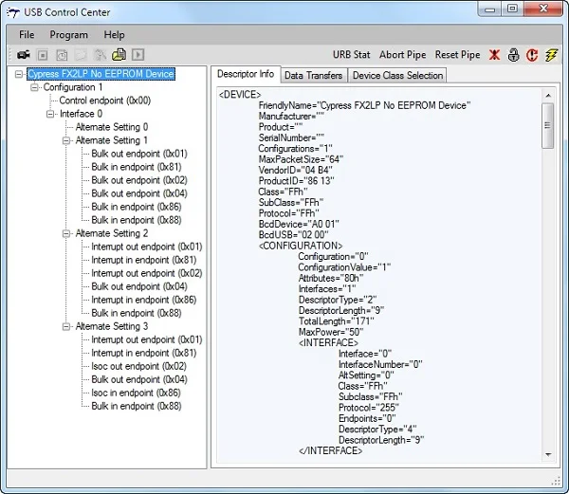Collapse Alternate Setting 3 node
The height and width of the screenshot is (494, 569).
tap(66, 326)
